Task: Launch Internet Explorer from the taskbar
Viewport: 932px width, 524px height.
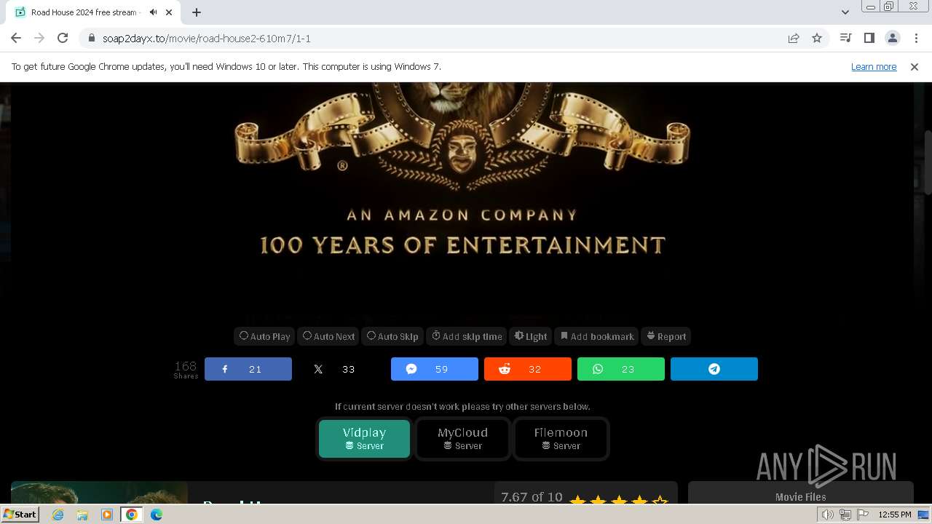Action: (x=58, y=515)
